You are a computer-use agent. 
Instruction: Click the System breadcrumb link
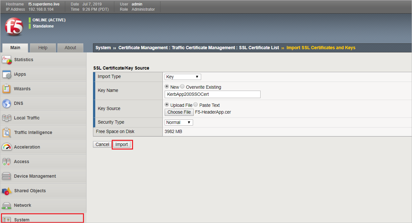point(103,48)
